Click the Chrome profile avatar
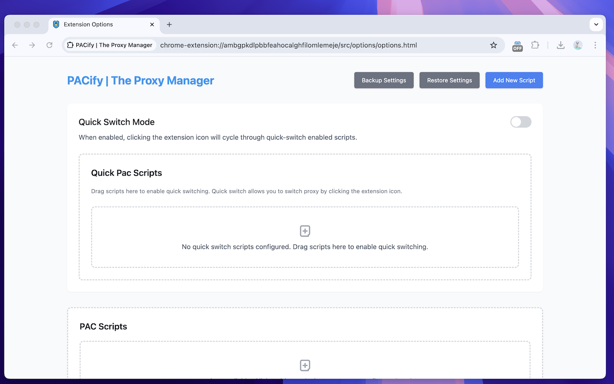 [578, 45]
